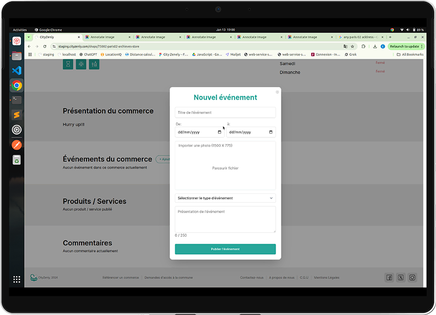Open the Google Chrome app menu in the top bar
This screenshot has width=436, height=315.
click(48, 30)
